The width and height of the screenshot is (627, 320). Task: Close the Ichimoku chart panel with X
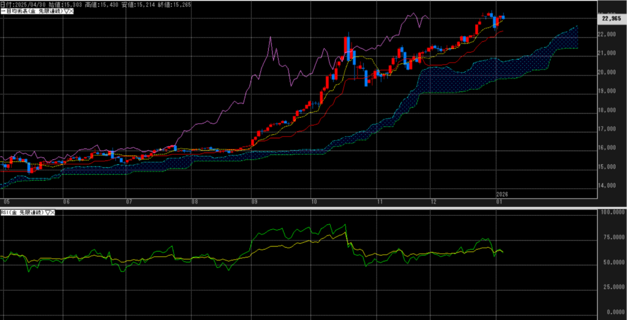pyautogui.click(x=71, y=12)
